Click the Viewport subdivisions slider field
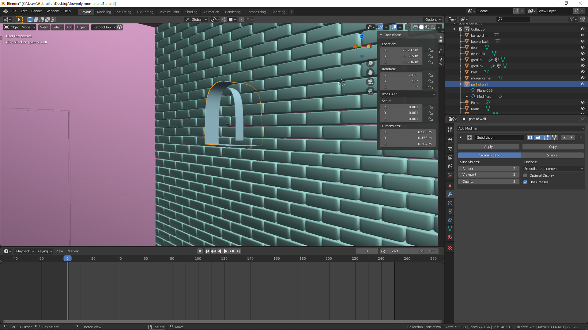Screen dimensions: 588x330 click(x=488, y=174)
